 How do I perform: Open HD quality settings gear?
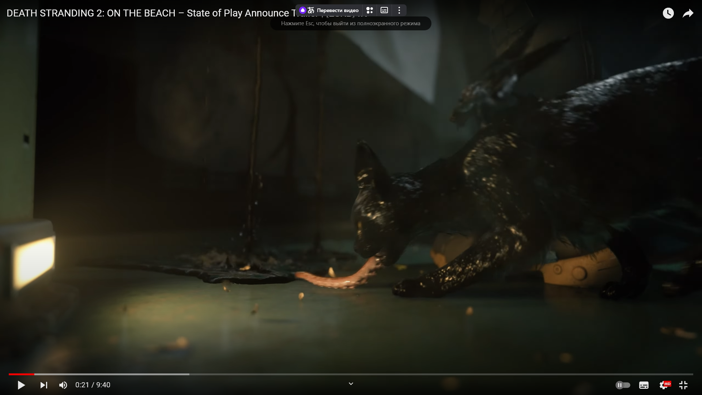coord(664,385)
